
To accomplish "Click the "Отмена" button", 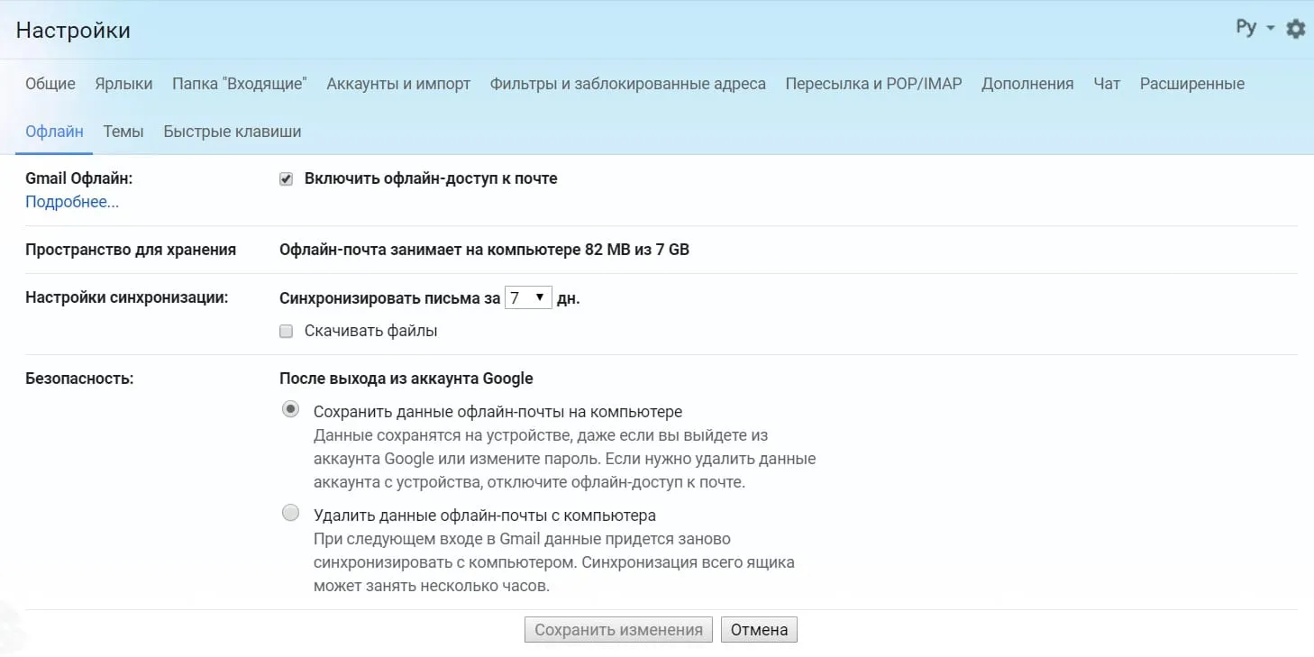I will point(759,629).
